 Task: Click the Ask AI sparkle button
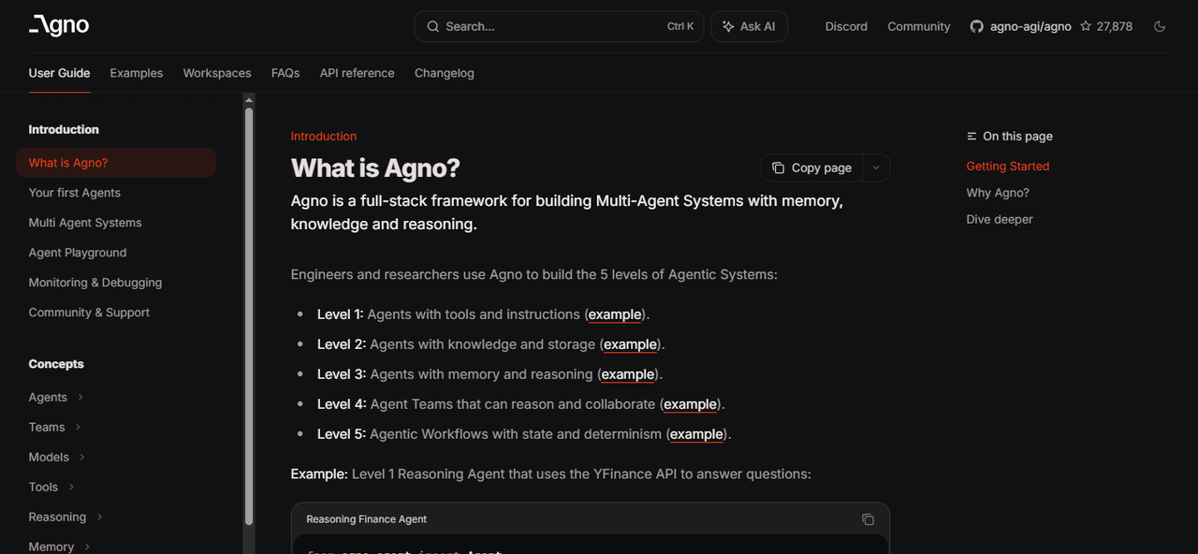(x=749, y=26)
